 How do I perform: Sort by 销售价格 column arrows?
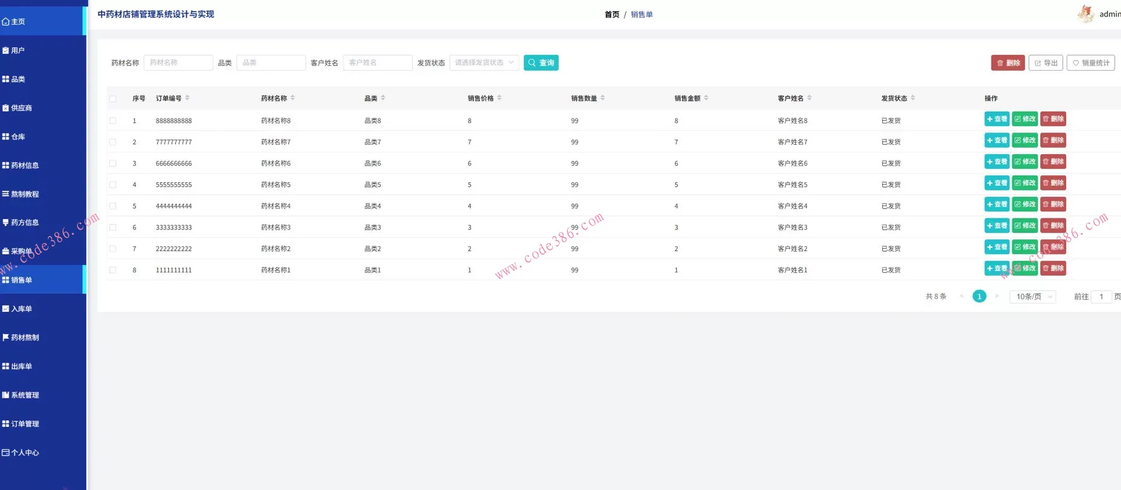(x=499, y=98)
